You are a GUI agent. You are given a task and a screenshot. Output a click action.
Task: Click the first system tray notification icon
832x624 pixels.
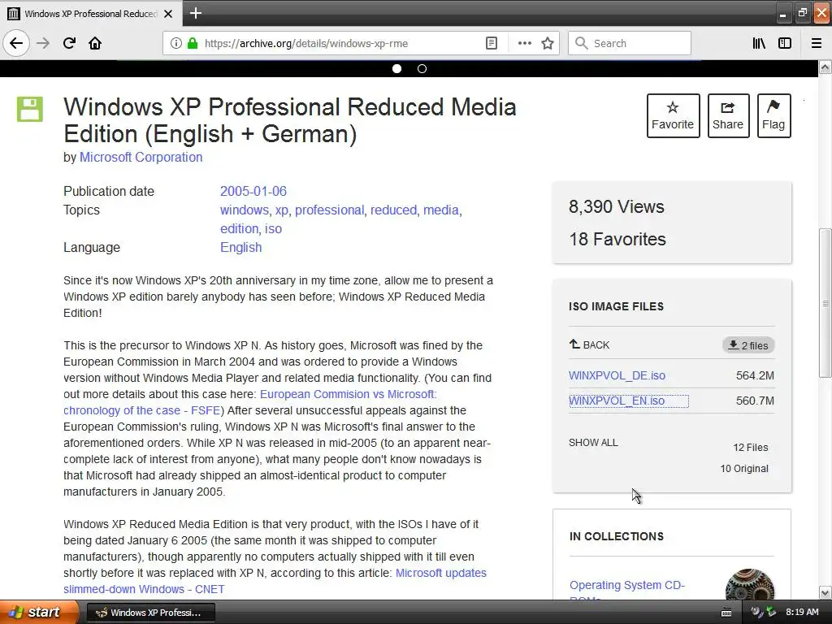coord(756,613)
